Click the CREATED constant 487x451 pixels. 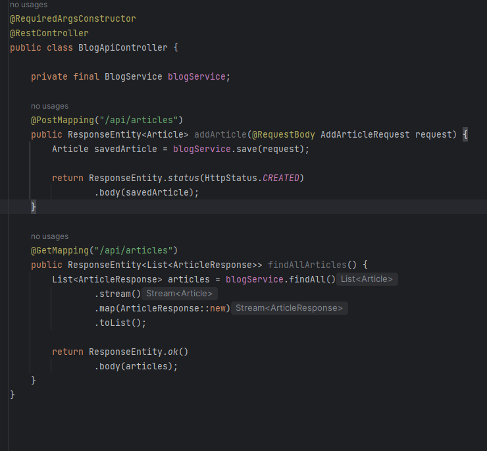281,178
